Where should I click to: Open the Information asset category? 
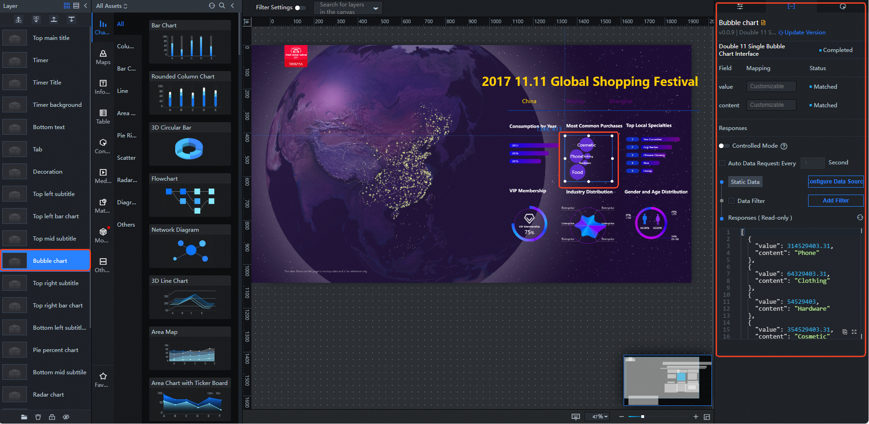(103, 87)
